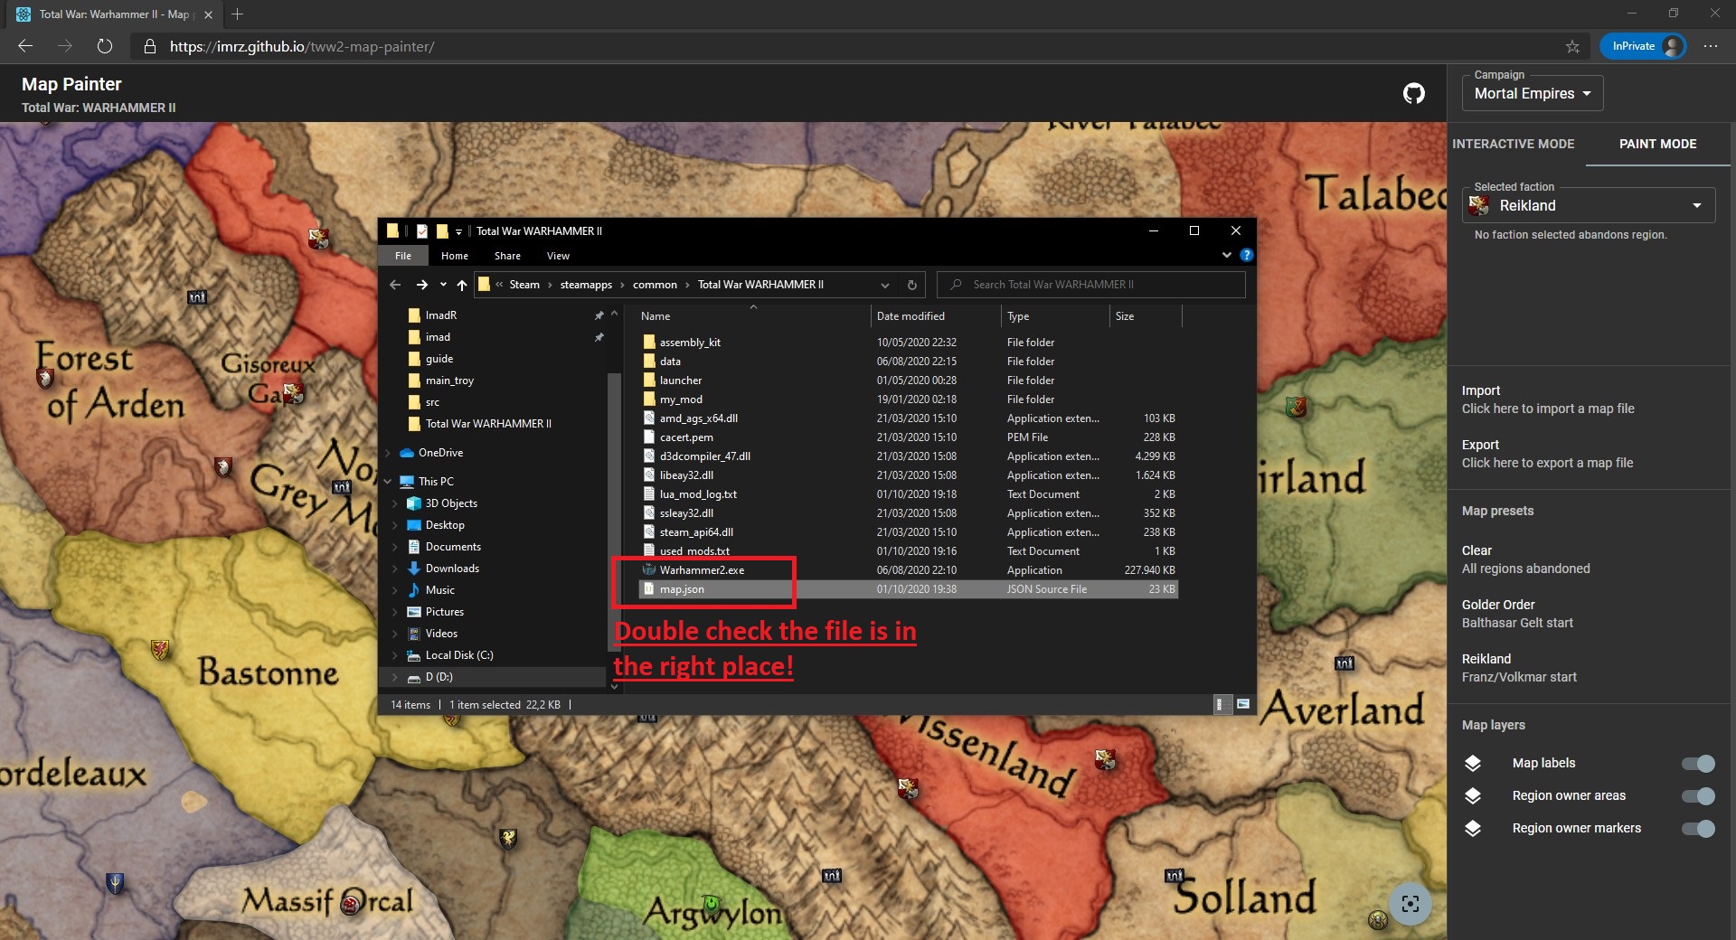Open Explorer help question mark icon
This screenshot has width=1736, height=940.
point(1246,255)
